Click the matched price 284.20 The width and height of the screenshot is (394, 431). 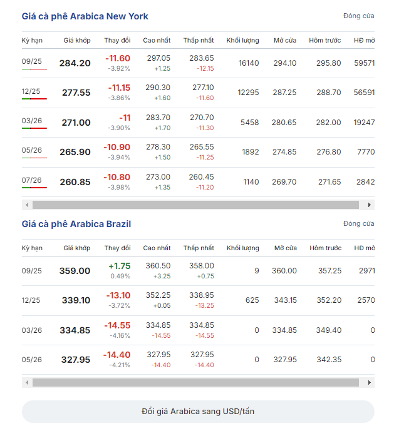[x=75, y=64]
